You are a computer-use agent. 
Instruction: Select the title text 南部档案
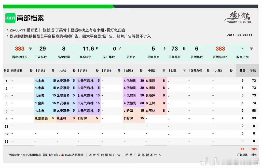click(30, 18)
